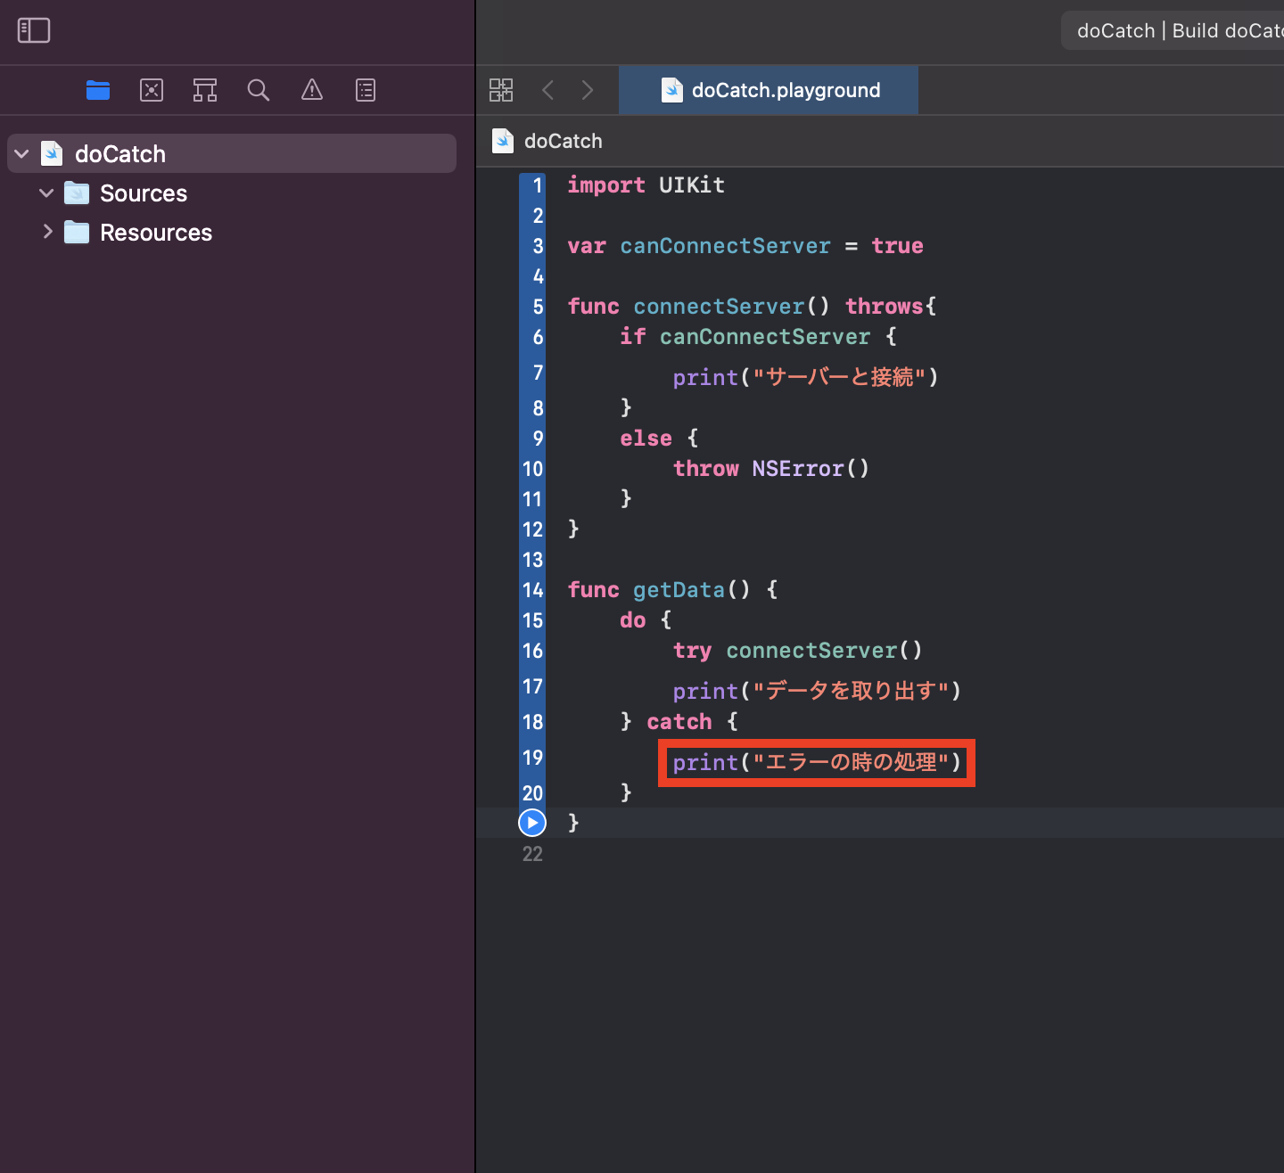The width and height of the screenshot is (1284, 1173).
Task: Open the Find navigator magnifier
Action: pos(259,90)
